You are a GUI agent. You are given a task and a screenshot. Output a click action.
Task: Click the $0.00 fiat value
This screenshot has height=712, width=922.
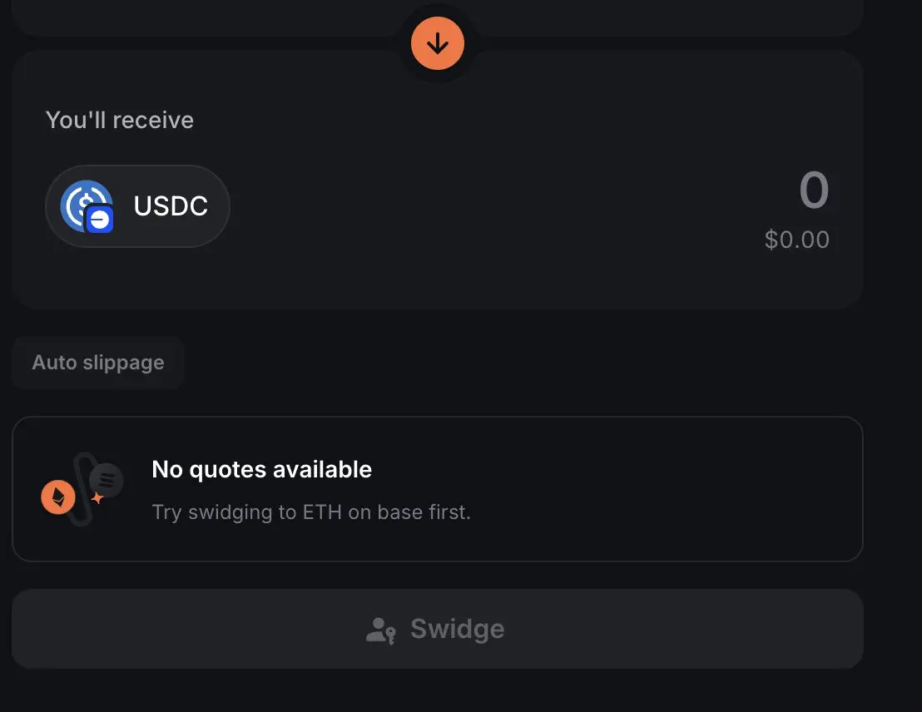click(x=796, y=240)
